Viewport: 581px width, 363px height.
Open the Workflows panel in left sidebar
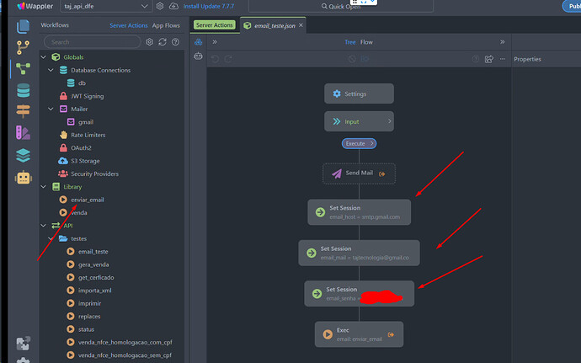22,70
